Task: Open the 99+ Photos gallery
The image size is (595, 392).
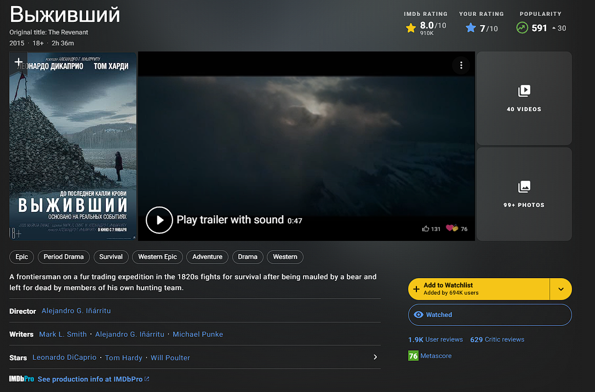Action: [x=524, y=194]
